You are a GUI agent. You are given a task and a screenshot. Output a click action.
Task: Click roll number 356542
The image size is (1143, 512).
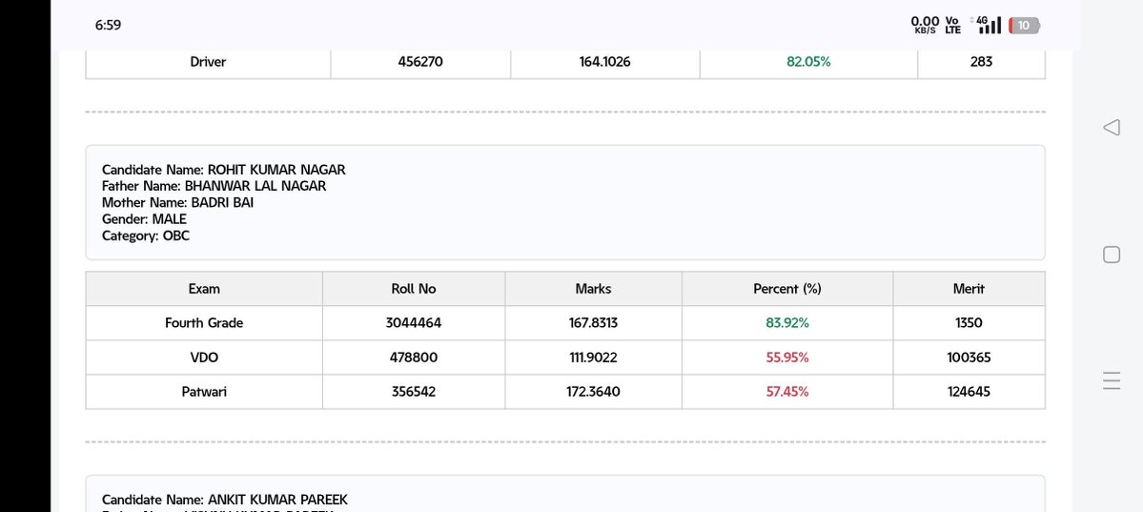[414, 392]
